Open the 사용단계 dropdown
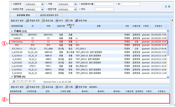 pos(43,4)
